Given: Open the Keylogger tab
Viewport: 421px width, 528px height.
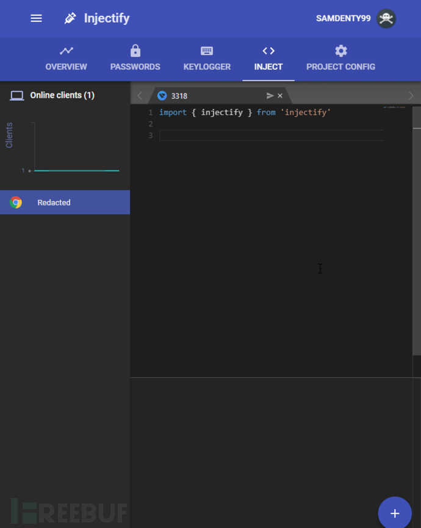Looking at the screenshot, I should pyautogui.click(x=207, y=59).
